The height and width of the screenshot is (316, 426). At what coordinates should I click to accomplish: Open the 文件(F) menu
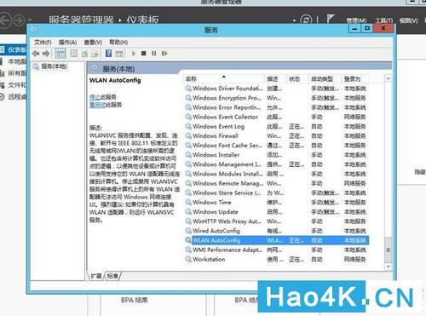coord(43,43)
